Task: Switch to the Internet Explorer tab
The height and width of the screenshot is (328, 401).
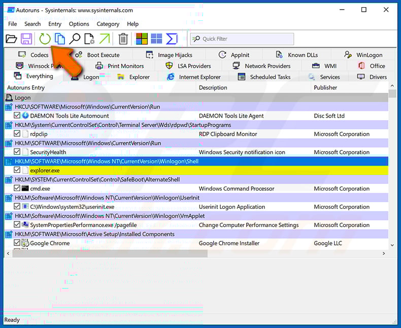Action: (x=193, y=77)
